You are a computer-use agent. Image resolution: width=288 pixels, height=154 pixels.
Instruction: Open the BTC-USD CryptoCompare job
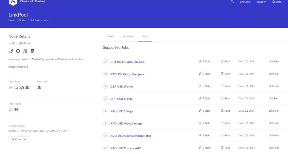click(127, 74)
